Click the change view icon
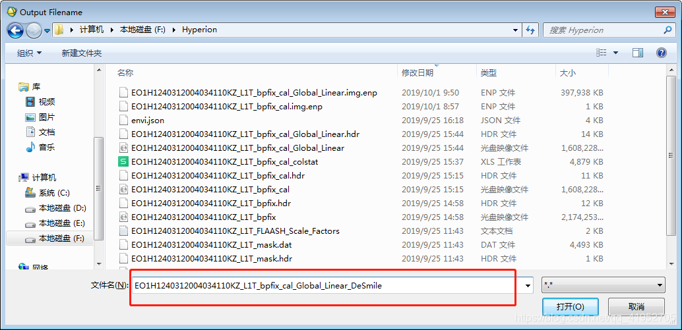The image size is (682, 330). point(601,53)
